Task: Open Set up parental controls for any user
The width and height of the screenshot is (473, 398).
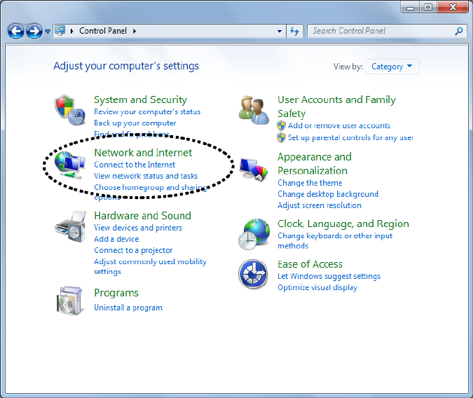Action: [x=350, y=137]
